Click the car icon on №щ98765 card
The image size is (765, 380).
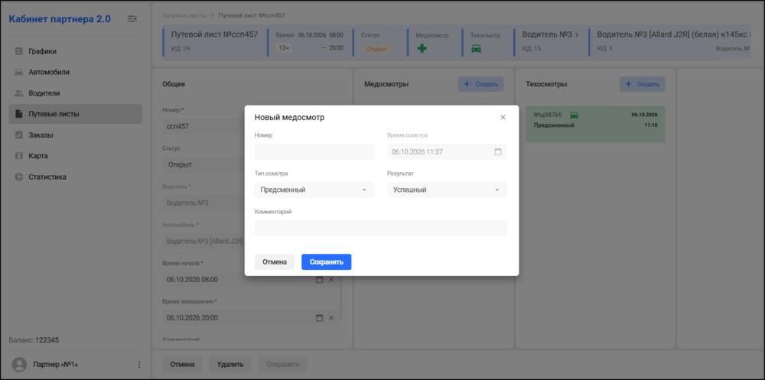click(575, 115)
